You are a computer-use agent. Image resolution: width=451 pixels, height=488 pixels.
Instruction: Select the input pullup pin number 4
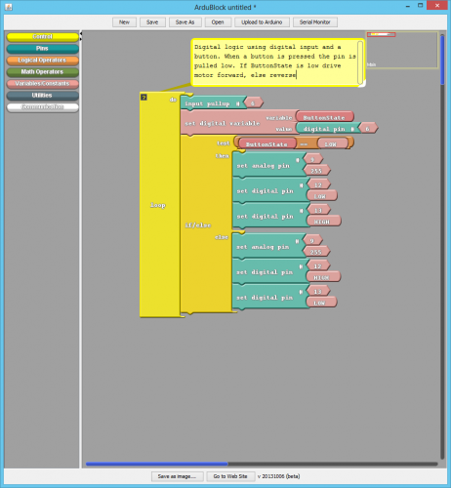pyautogui.click(x=253, y=103)
